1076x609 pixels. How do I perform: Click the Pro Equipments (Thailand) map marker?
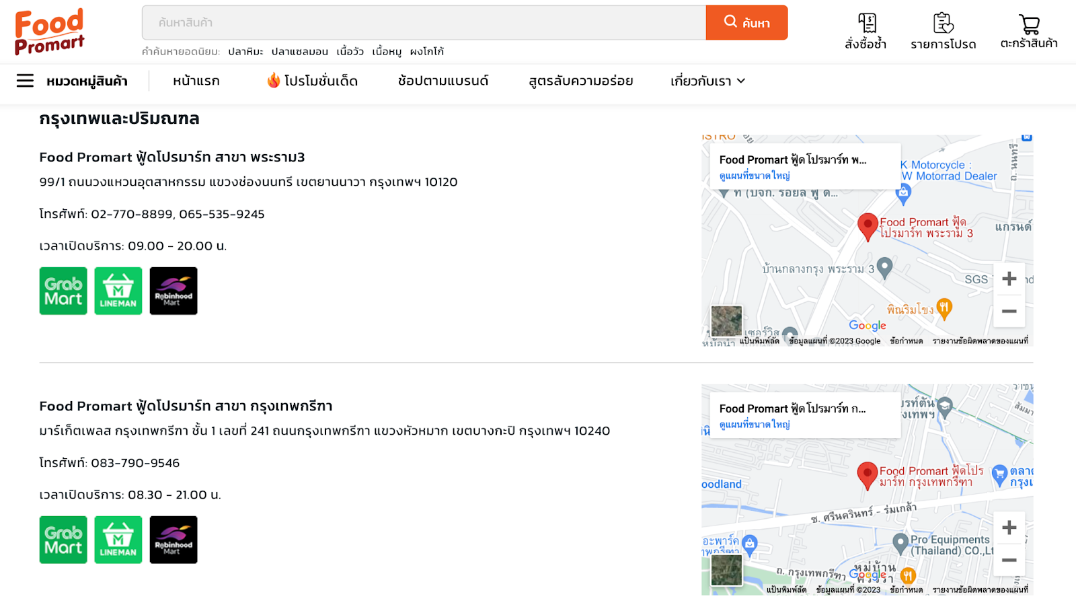tap(900, 542)
